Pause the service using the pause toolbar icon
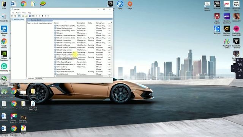 click(46, 16)
